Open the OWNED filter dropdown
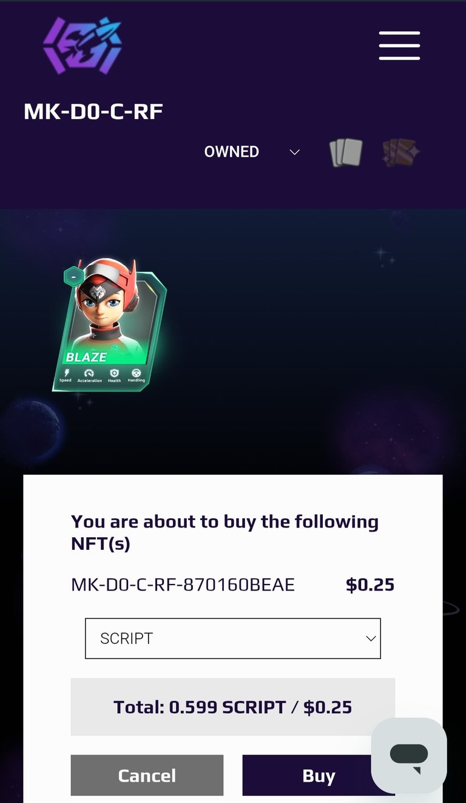The height and width of the screenshot is (803, 466). point(252,152)
